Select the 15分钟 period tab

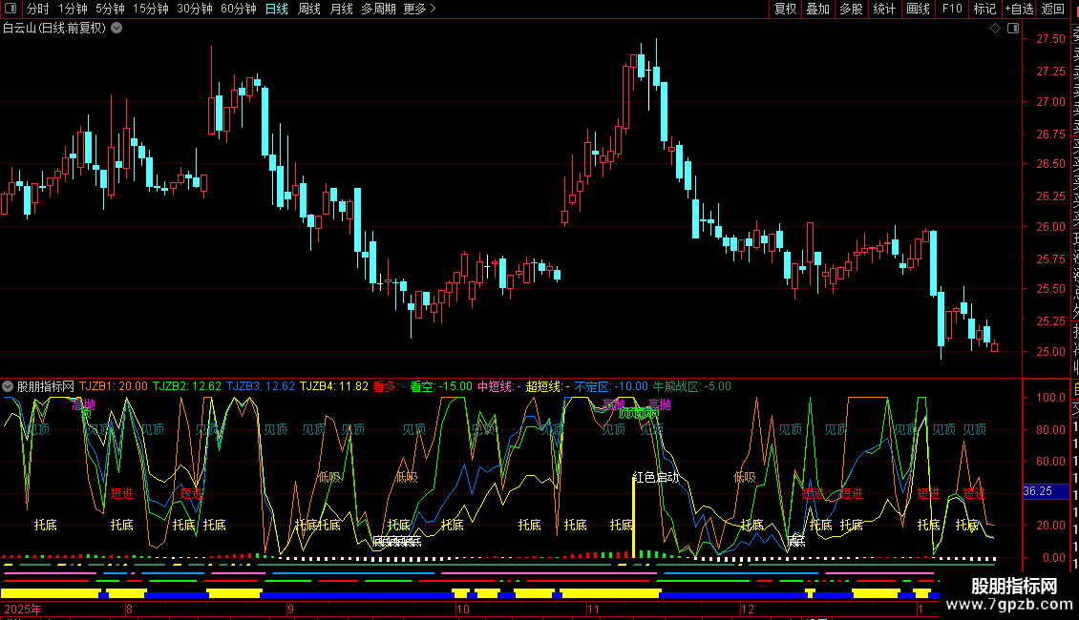coord(151,9)
